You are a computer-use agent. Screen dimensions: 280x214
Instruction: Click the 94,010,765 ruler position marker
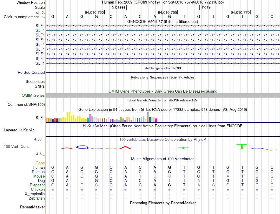(167, 12)
